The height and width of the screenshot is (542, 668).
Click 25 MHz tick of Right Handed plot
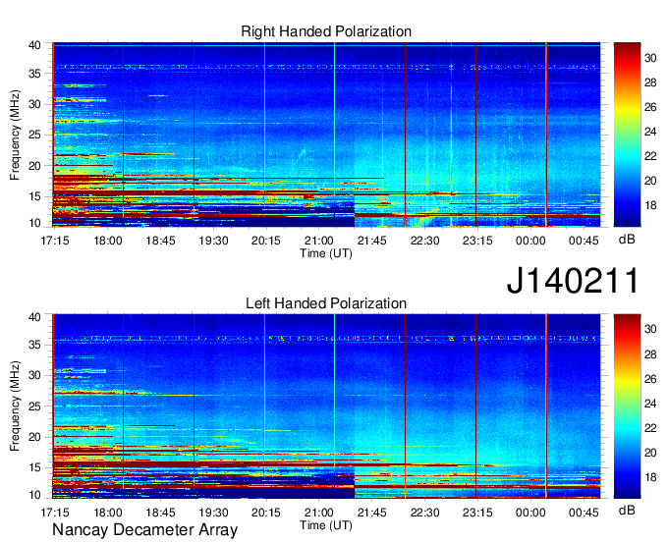(x=34, y=135)
